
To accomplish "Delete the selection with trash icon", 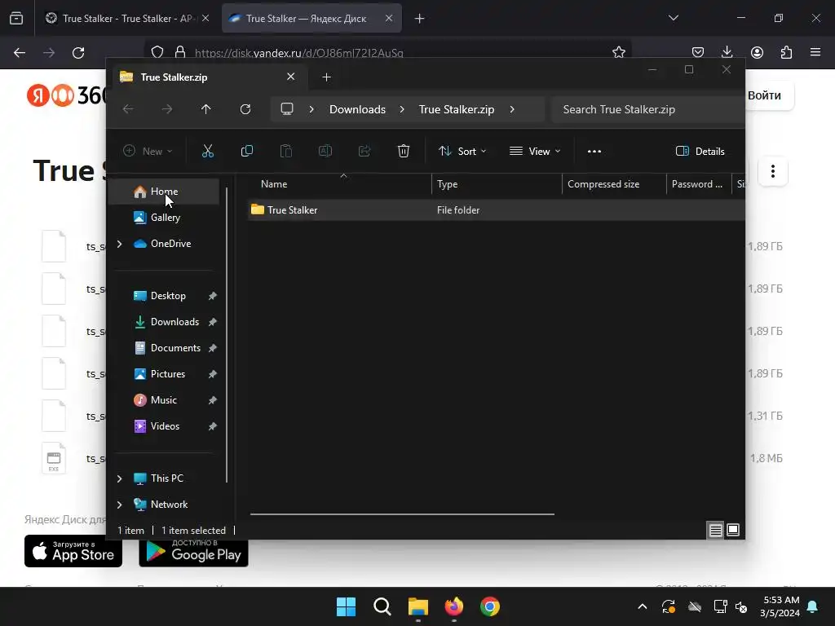I will 404,151.
